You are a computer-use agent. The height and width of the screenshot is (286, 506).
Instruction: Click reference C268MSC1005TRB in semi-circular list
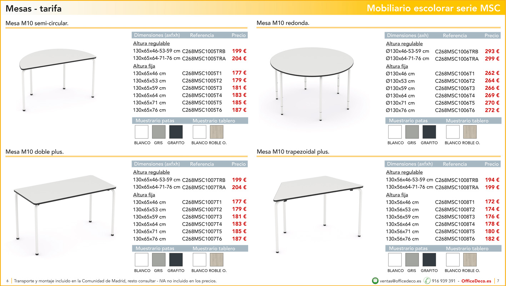pyautogui.click(x=204, y=51)
